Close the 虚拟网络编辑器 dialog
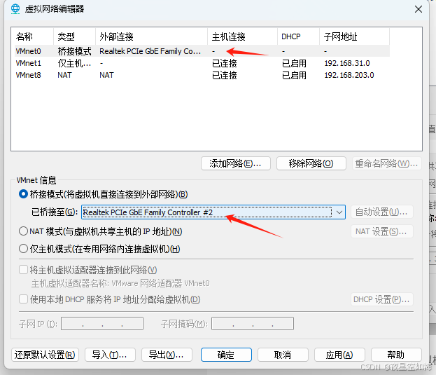 [419, 9]
